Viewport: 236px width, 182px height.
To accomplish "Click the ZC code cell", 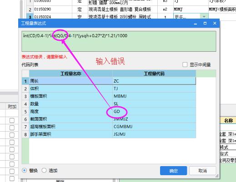I will click(154, 81).
